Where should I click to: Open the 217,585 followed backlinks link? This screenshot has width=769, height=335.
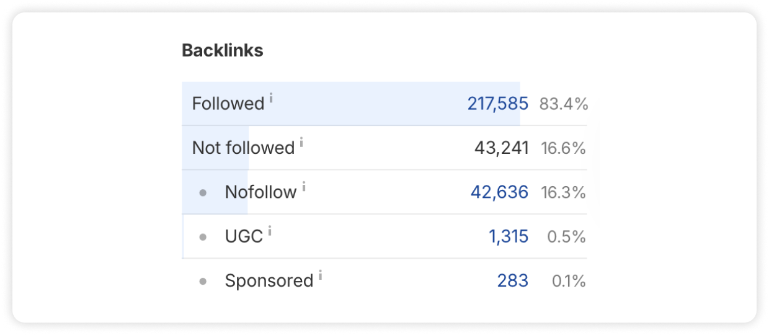click(x=497, y=104)
